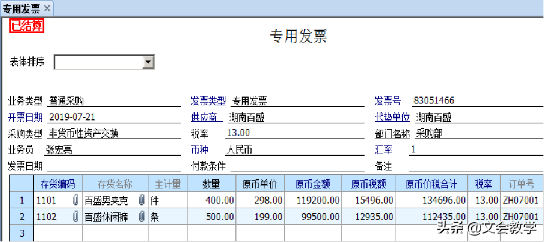This screenshot has height=242, width=544.
Task: Click unit price cell 199.00
Action: point(260,216)
